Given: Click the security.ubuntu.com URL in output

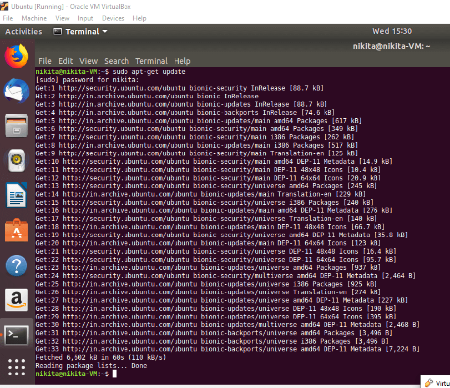Looking at the screenshot, I should (x=122, y=88).
